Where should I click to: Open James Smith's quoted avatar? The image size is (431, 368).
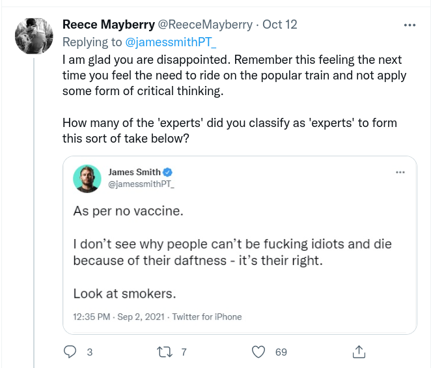87,178
